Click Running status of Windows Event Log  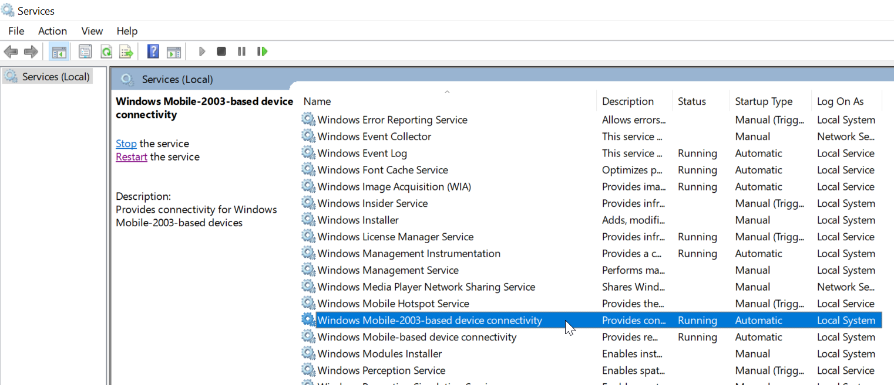tap(697, 153)
